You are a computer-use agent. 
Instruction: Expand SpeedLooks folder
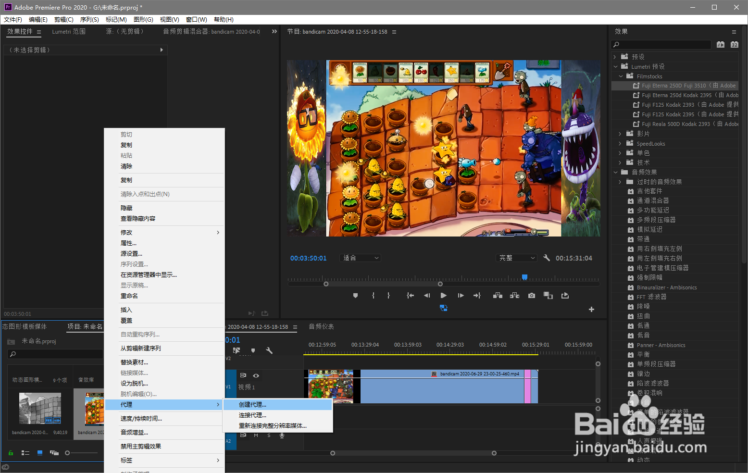(x=620, y=143)
